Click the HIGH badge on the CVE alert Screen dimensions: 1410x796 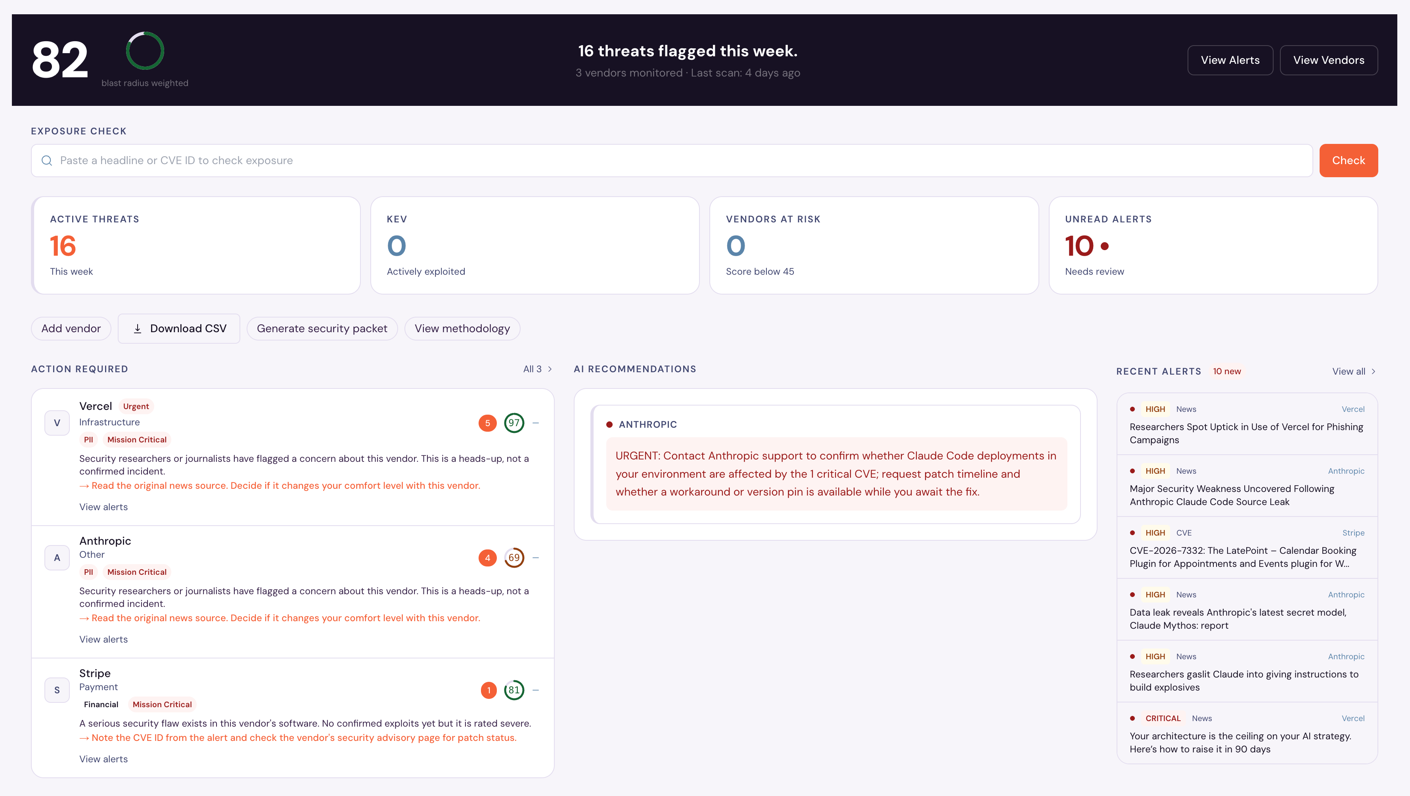click(1155, 533)
